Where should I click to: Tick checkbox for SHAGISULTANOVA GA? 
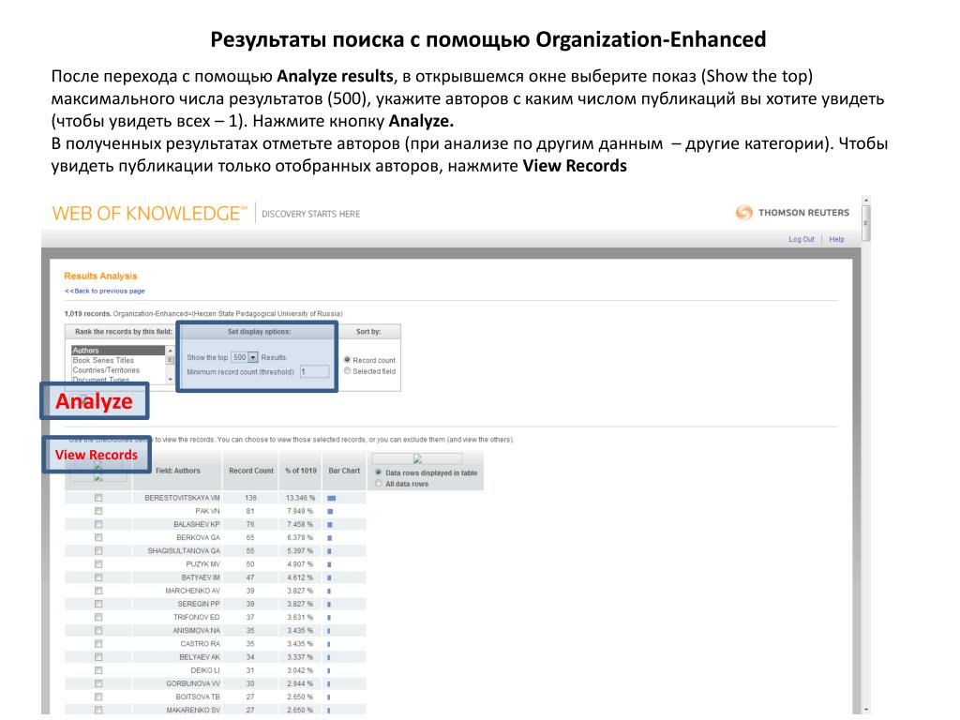coord(98,551)
